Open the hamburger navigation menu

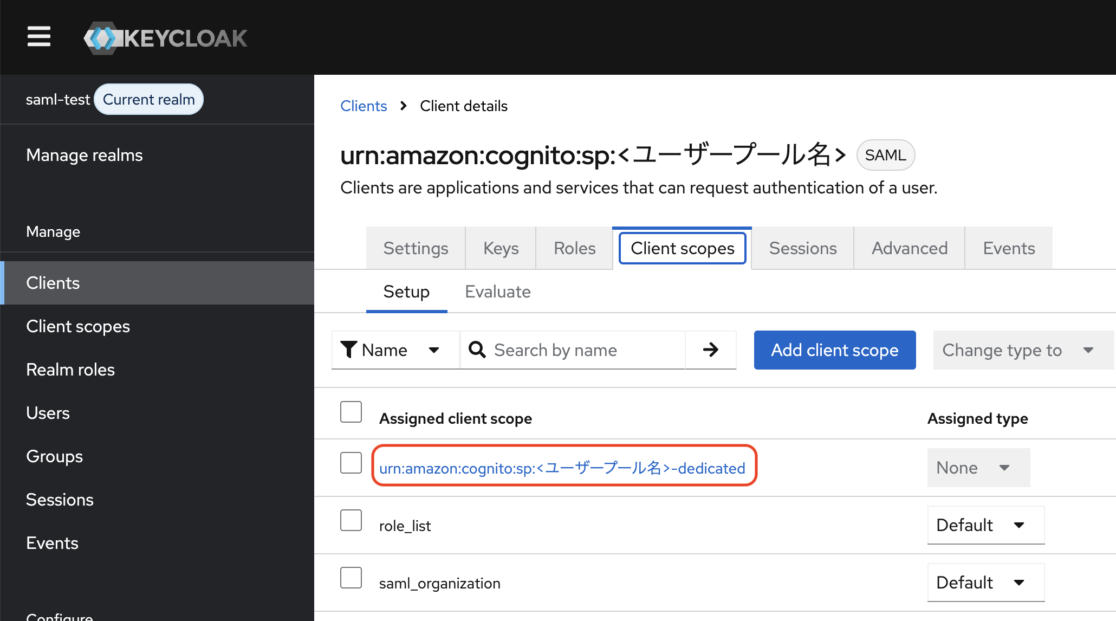[x=39, y=37]
